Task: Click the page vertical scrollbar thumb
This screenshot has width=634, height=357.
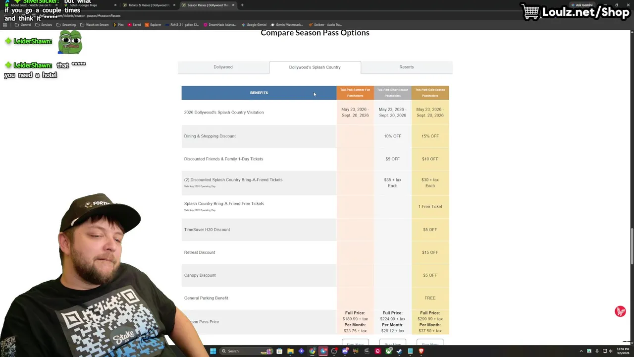Action: tap(632, 246)
